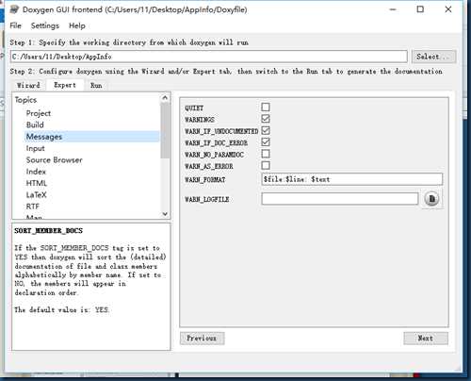Select Project topic in the tree
471x381 pixels.
39,113
